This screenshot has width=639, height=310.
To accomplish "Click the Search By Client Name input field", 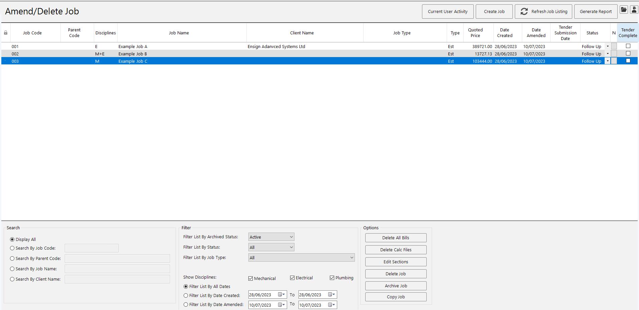I will tap(117, 279).
